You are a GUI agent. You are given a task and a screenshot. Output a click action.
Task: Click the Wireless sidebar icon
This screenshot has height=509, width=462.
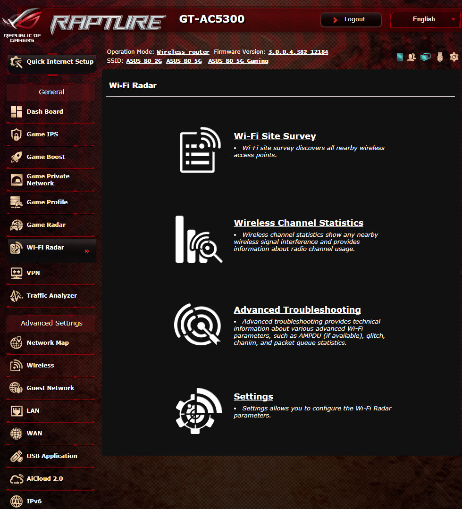tap(16, 366)
